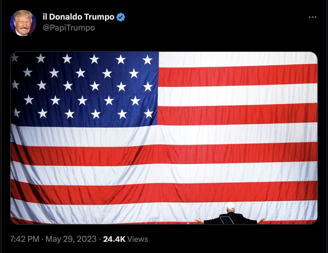Click the top-right star in the blue canton
The height and width of the screenshot is (253, 328).
pos(147,60)
